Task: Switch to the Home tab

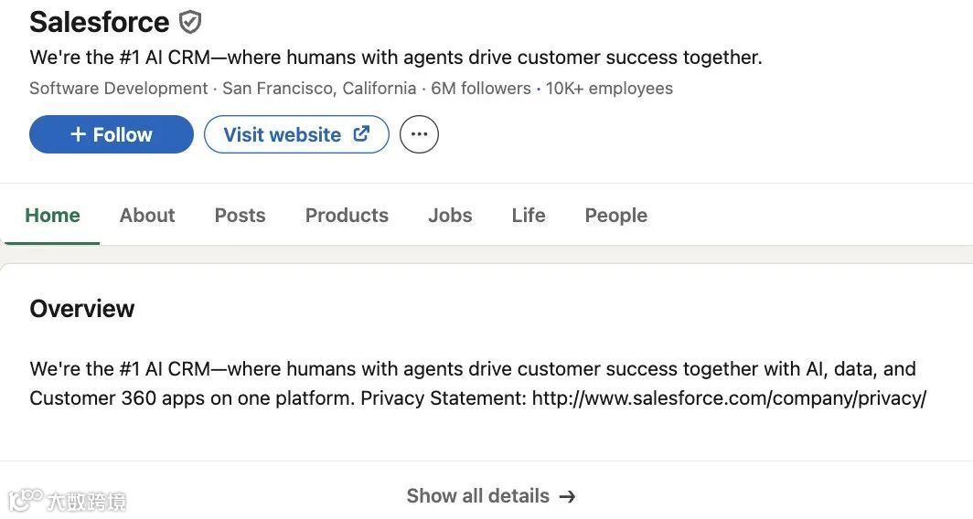Action: point(52,216)
